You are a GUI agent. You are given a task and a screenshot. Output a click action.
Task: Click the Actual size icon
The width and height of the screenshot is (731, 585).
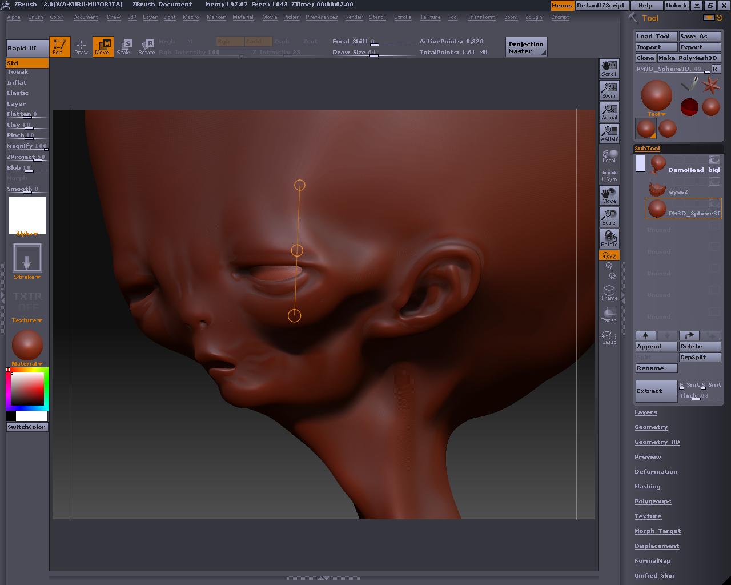point(609,112)
